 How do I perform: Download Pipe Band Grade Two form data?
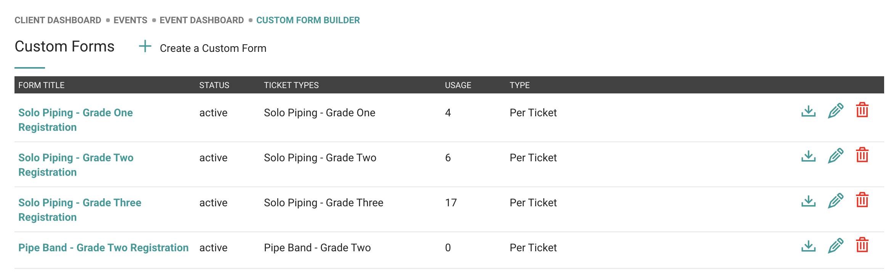(x=808, y=246)
